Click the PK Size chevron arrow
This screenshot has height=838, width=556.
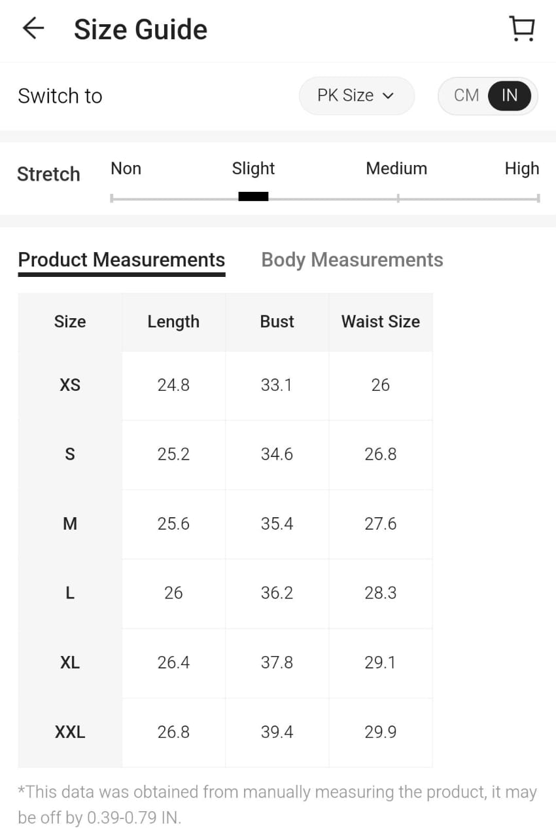coord(388,96)
